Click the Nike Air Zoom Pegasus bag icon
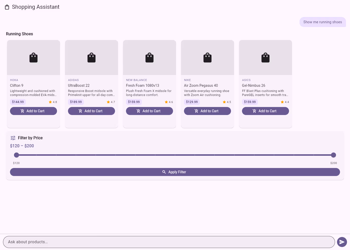The width and height of the screenshot is (350, 250). tap(207, 57)
